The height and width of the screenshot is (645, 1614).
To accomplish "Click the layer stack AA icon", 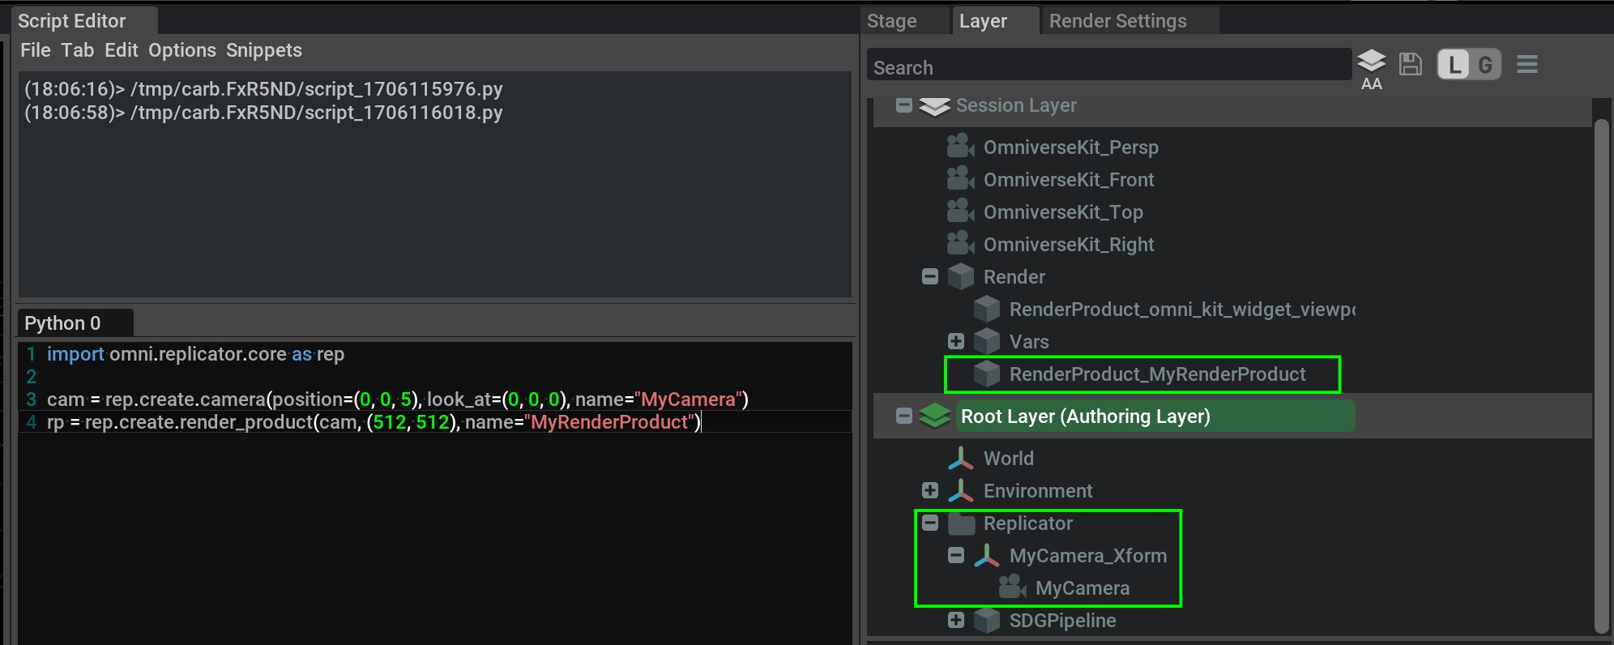I will (x=1371, y=65).
